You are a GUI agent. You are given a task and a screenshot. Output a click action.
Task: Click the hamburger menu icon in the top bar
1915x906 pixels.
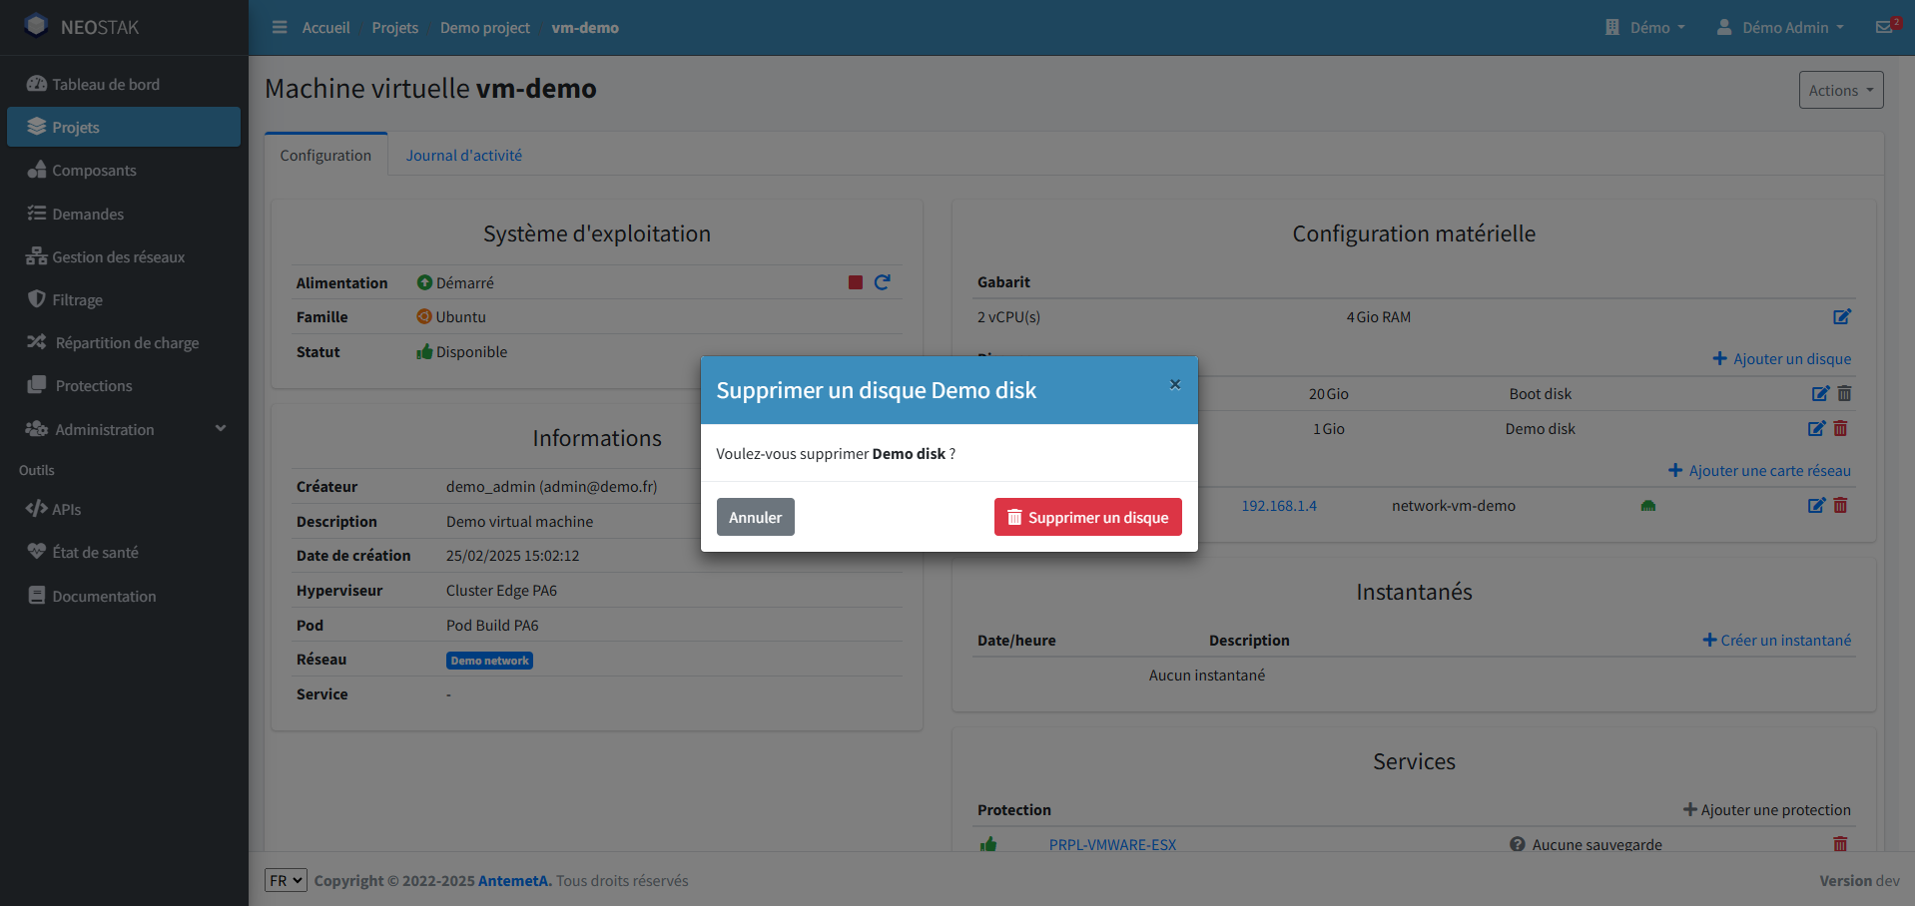click(280, 27)
